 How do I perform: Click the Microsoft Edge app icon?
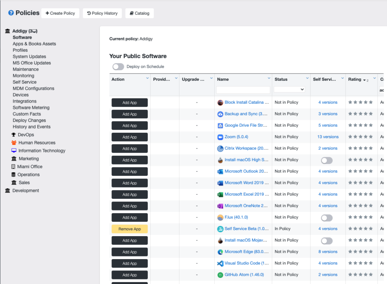[220, 252]
